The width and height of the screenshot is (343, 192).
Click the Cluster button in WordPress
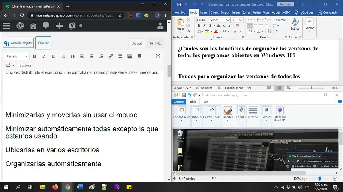pos(43,43)
